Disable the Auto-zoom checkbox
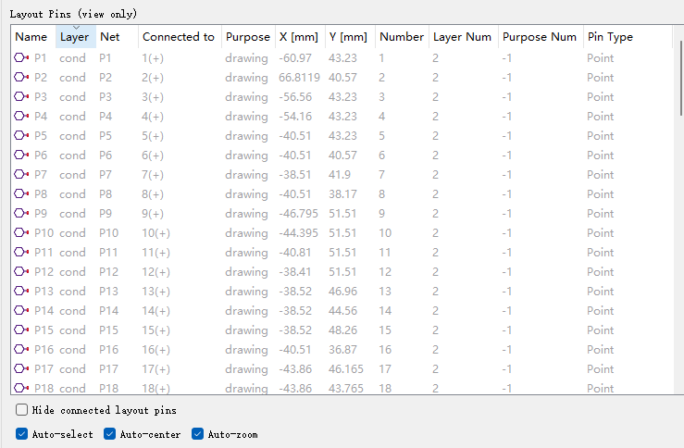Screen dimensions: 684x448 coord(198,434)
